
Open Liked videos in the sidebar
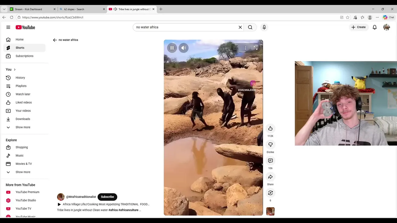tap(25, 103)
